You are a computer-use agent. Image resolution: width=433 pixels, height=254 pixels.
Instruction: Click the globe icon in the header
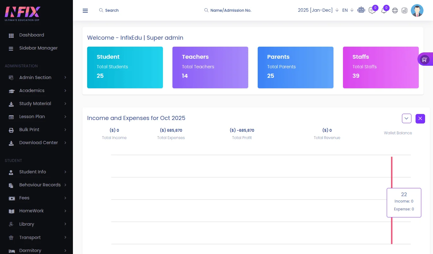click(395, 10)
